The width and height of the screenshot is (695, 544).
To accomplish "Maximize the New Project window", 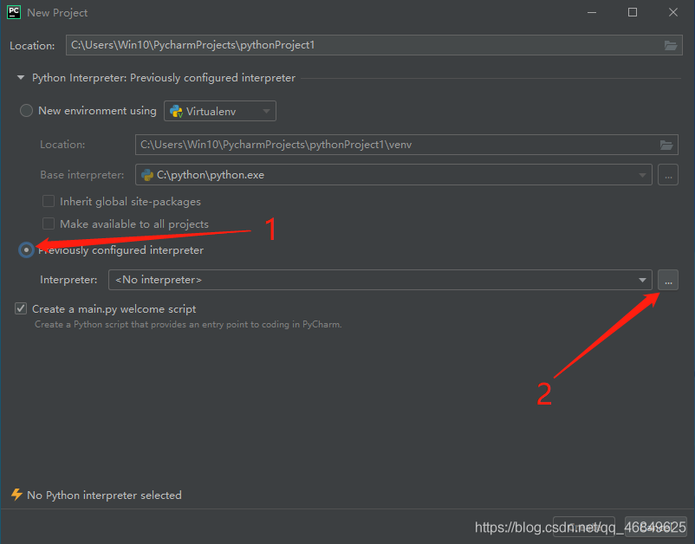I will 633,12.
